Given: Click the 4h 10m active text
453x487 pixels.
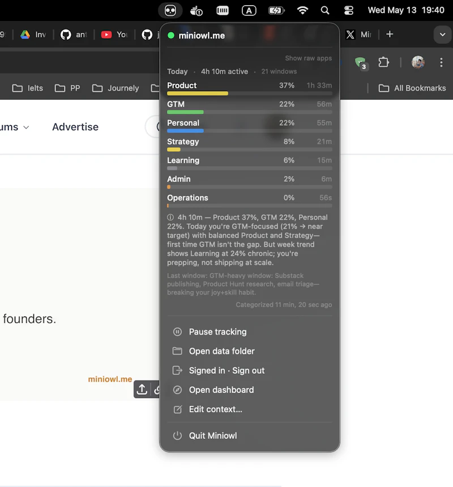Looking at the screenshot, I should point(224,72).
